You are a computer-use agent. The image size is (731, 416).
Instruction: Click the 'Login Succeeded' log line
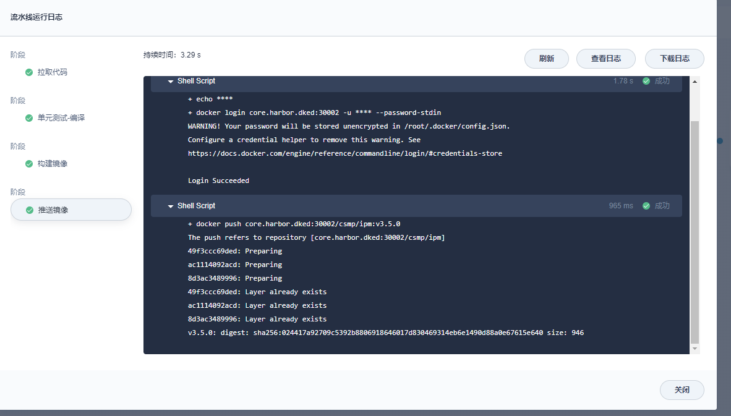pyautogui.click(x=219, y=180)
